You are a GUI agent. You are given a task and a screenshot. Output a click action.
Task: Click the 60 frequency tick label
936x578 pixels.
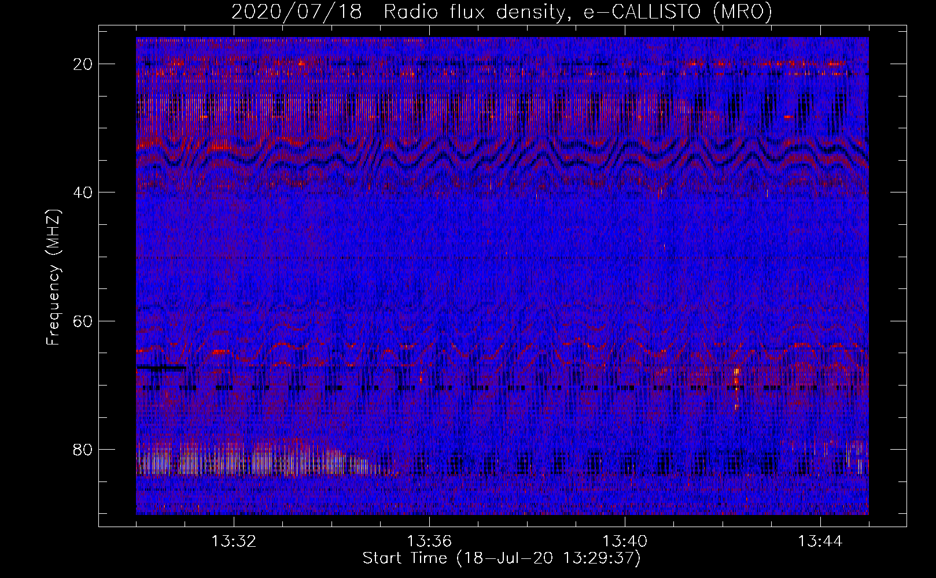pyautogui.click(x=83, y=321)
